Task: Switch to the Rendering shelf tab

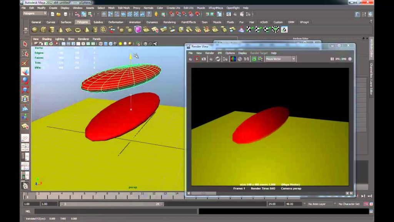Action: (169, 22)
